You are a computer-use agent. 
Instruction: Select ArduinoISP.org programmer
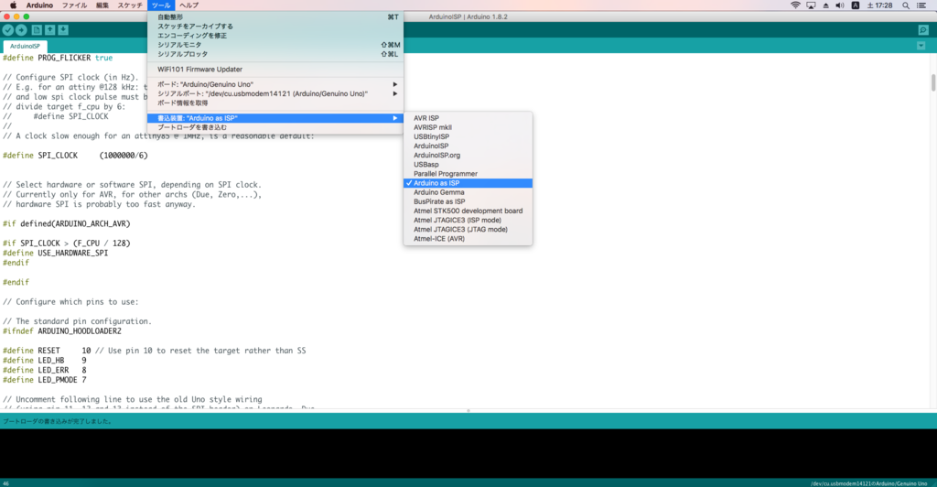click(468, 156)
